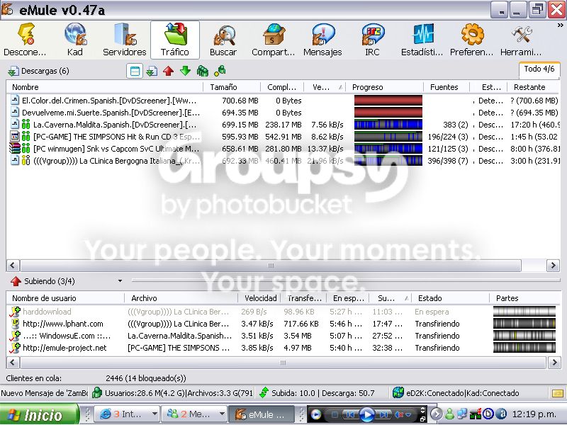Image resolution: width=567 pixels, height=425 pixels.
Task: Open the Subiendo list dropdown arrow
Action: (x=120, y=280)
